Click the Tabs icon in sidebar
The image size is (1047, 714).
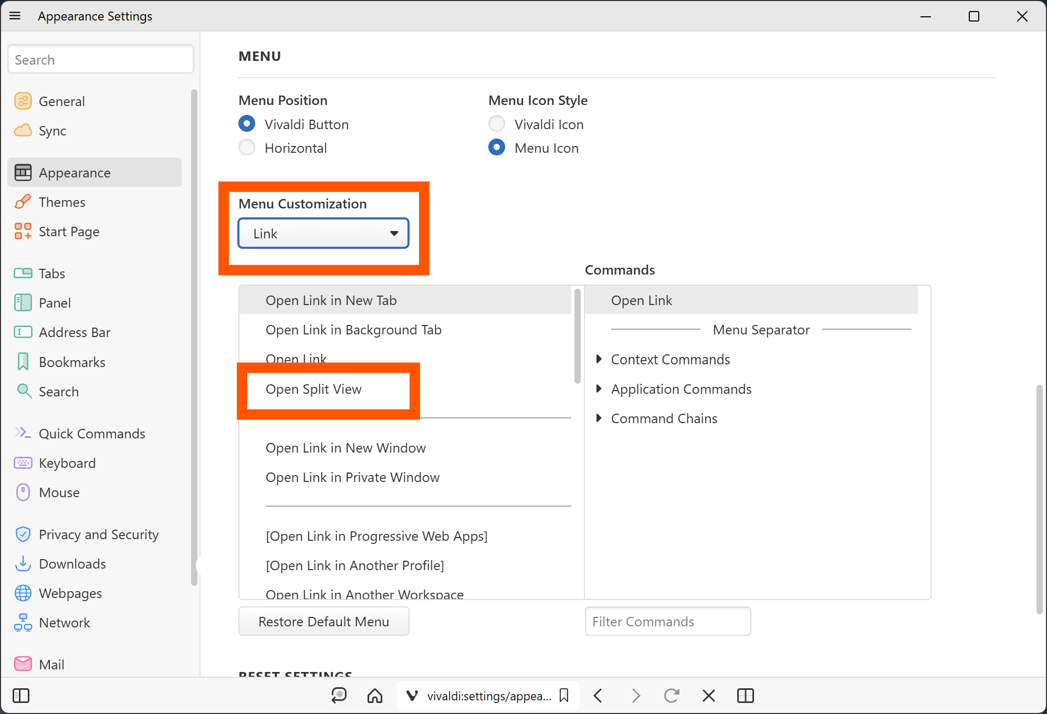[x=23, y=273]
